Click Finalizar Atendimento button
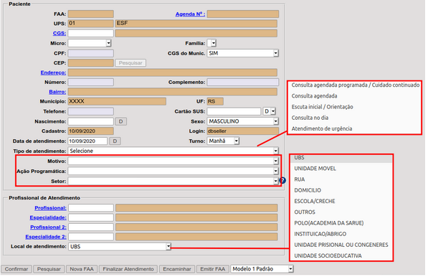 coord(128,269)
